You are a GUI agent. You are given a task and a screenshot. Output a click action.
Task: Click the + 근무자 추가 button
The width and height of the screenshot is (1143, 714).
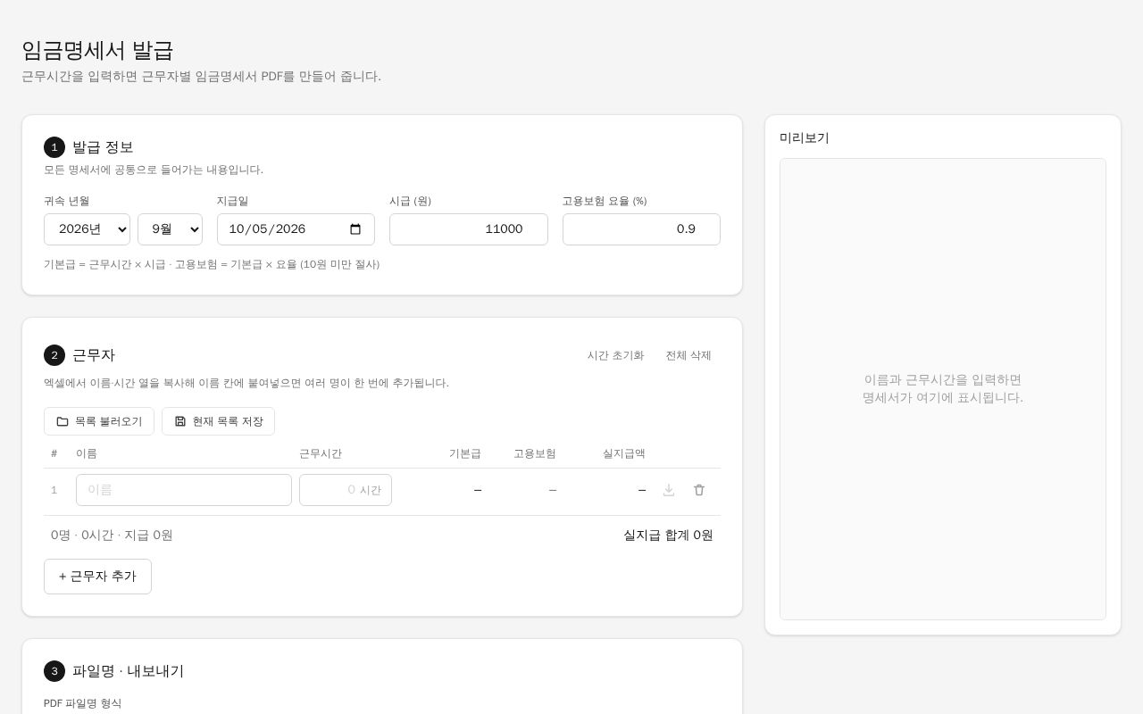[97, 577]
